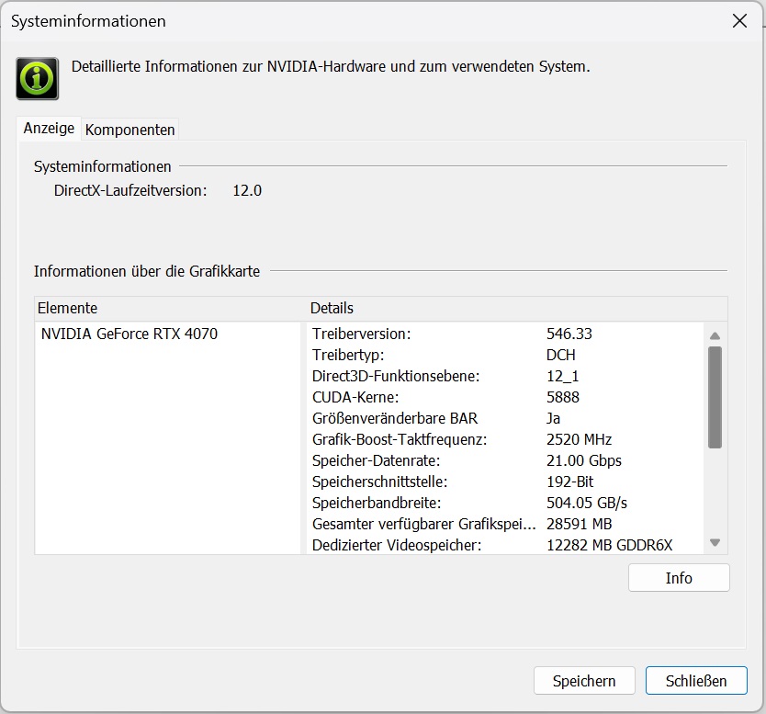
Task: Select the Speicher-Datenrate row
Action: [x=377, y=460]
